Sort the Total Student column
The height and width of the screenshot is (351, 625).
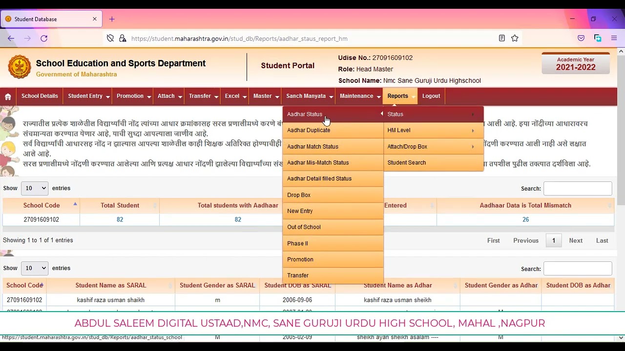[x=120, y=205]
